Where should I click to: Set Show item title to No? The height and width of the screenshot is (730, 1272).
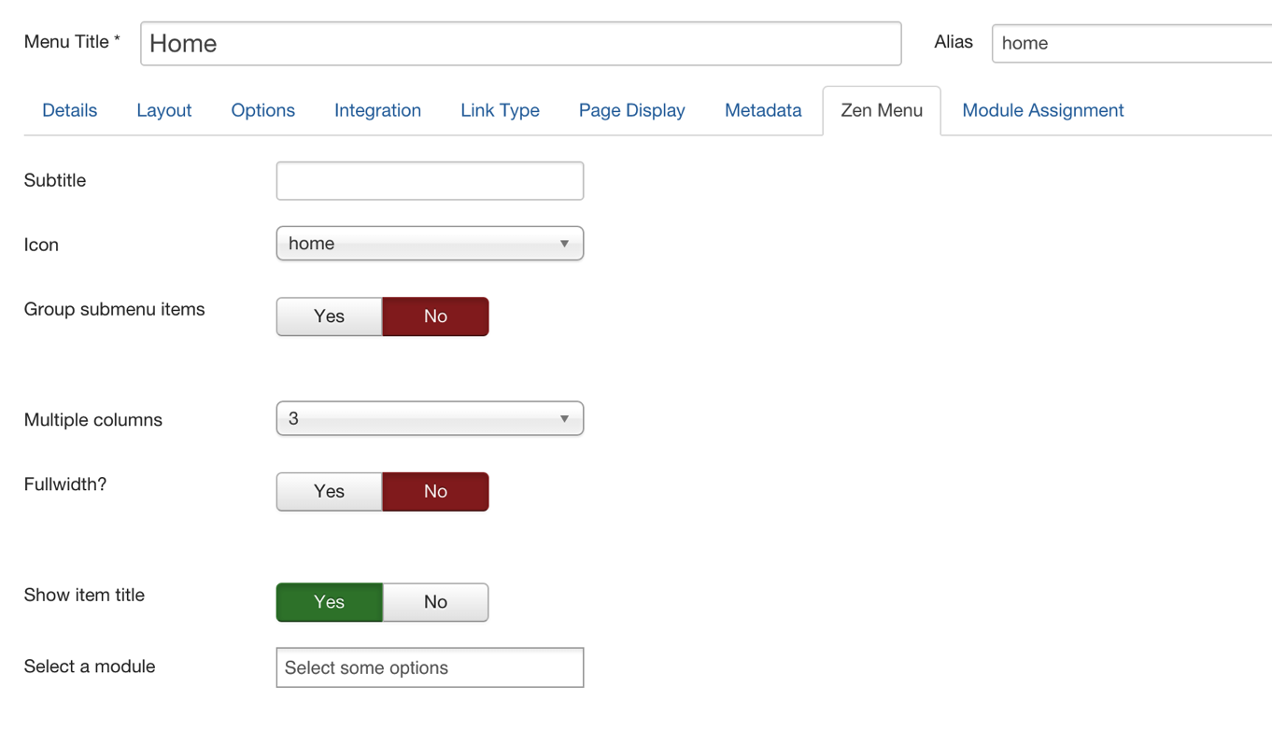click(x=435, y=602)
